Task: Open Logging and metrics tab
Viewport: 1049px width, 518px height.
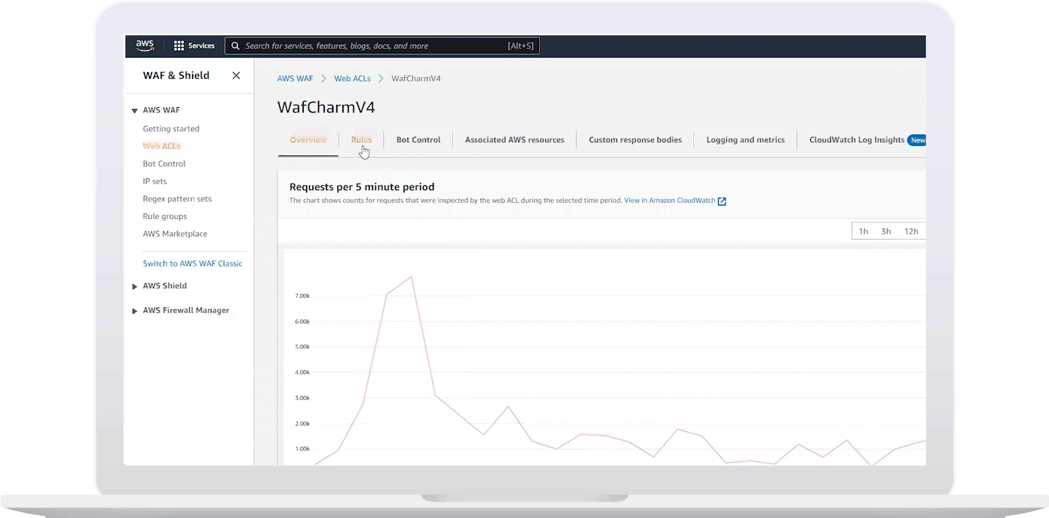Action: point(745,140)
